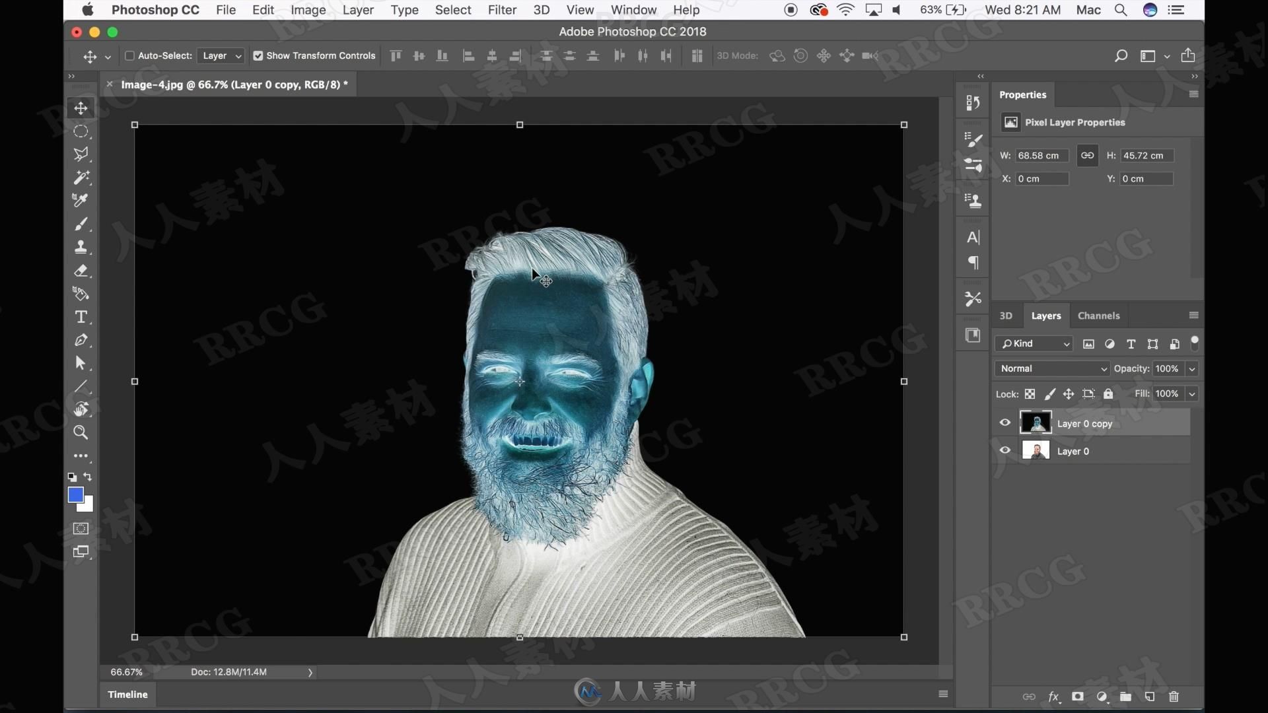The height and width of the screenshot is (713, 1268).
Task: Toggle visibility of Layer 0
Action: click(x=1006, y=450)
